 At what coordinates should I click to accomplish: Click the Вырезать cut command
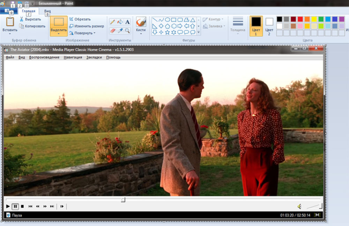(30, 19)
